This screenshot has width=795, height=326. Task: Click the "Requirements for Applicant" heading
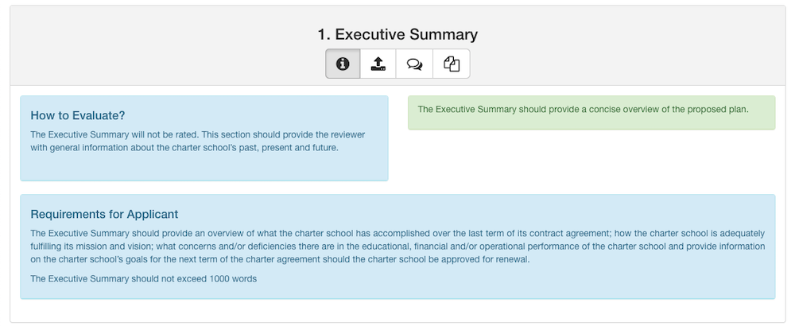pyautogui.click(x=104, y=214)
